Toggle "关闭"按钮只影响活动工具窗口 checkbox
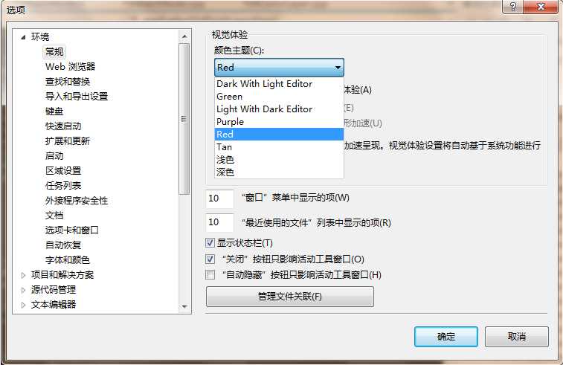563x365 pixels. pos(210,259)
